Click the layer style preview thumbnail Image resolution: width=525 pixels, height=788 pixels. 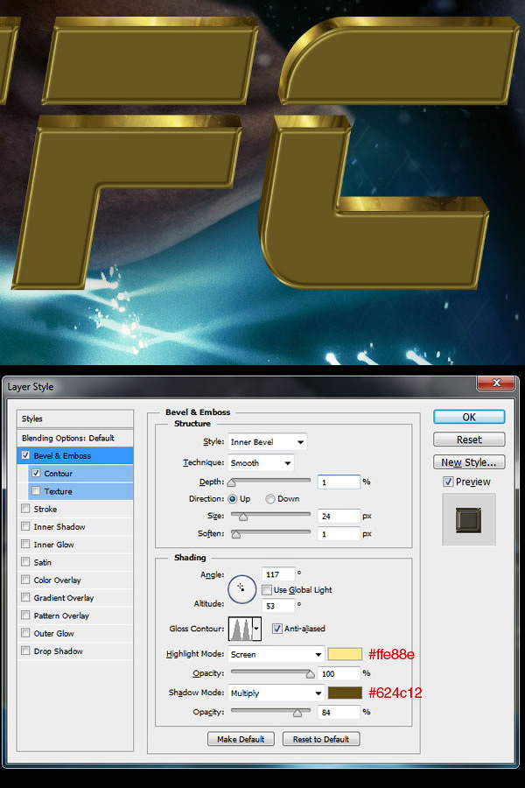point(468,519)
